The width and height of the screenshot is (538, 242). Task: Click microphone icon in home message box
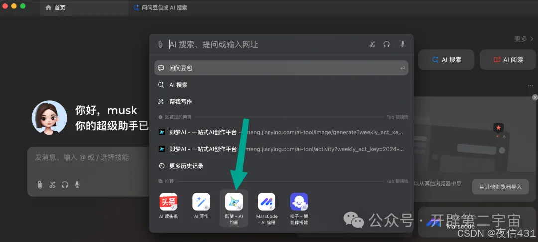coord(77,185)
